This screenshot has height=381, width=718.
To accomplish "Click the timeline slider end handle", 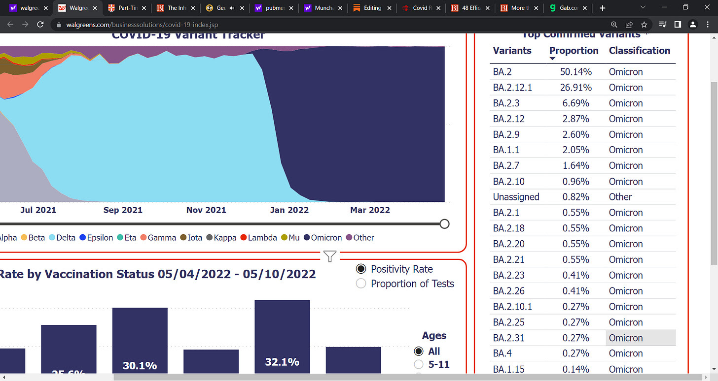I will [x=444, y=224].
